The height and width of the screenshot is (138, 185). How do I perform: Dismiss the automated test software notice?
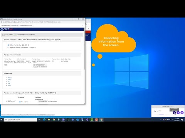[83, 25]
